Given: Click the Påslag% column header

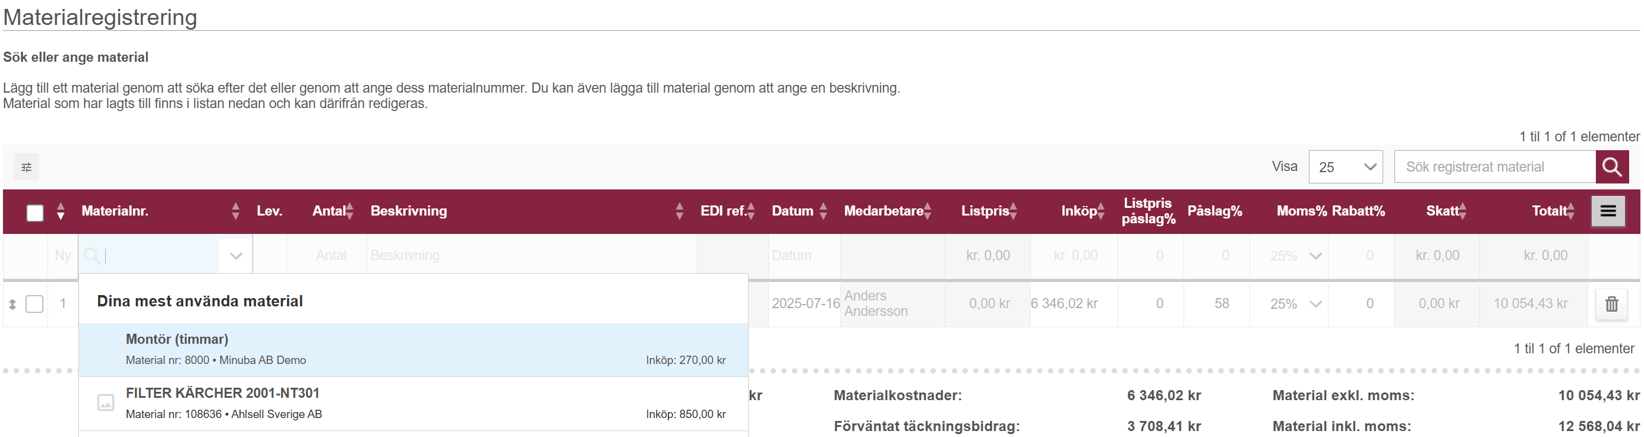Looking at the screenshot, I should coord(1214,211).
